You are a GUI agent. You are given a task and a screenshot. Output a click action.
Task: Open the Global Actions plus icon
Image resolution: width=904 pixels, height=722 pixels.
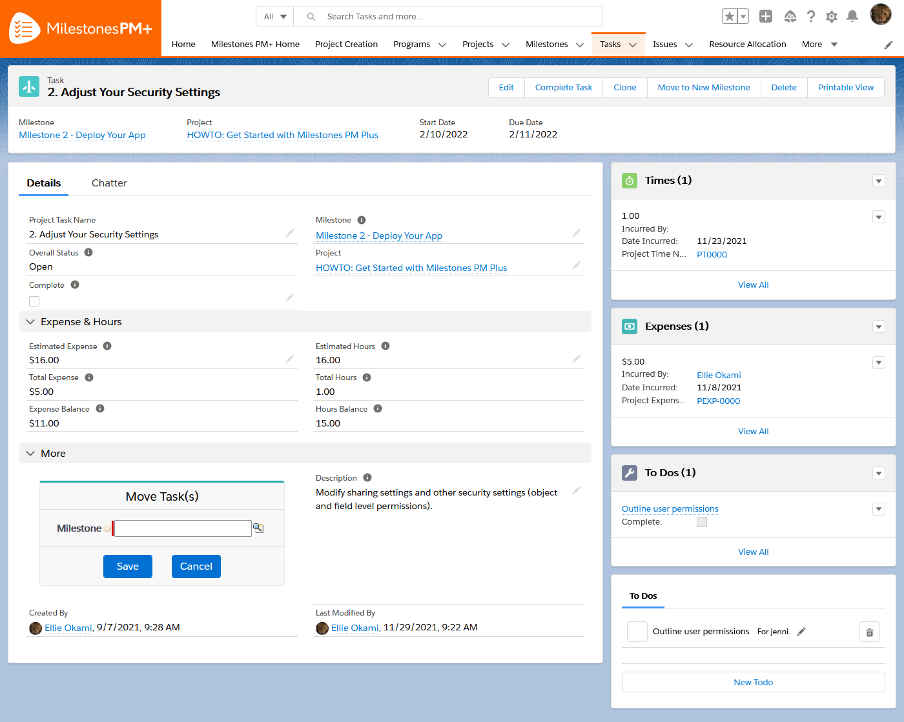tap(766, 16)
